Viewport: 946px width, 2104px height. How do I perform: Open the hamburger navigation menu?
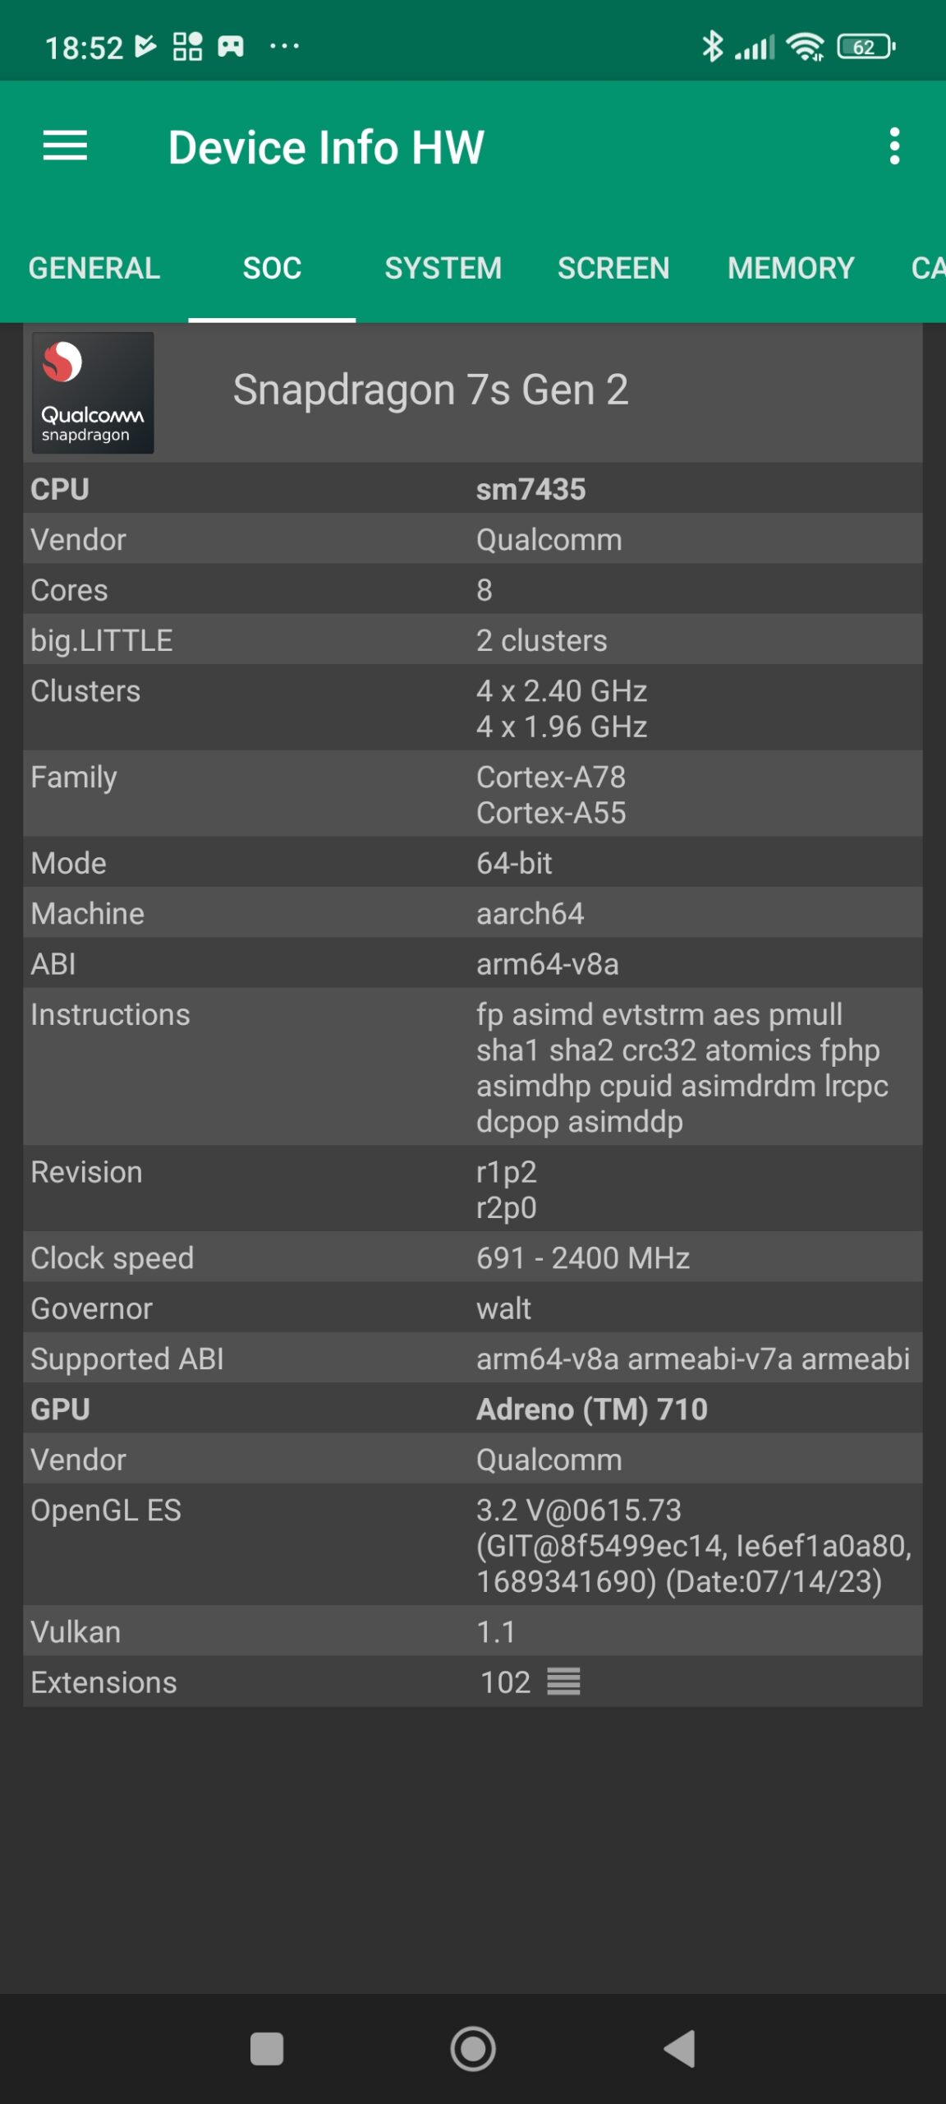65,146
